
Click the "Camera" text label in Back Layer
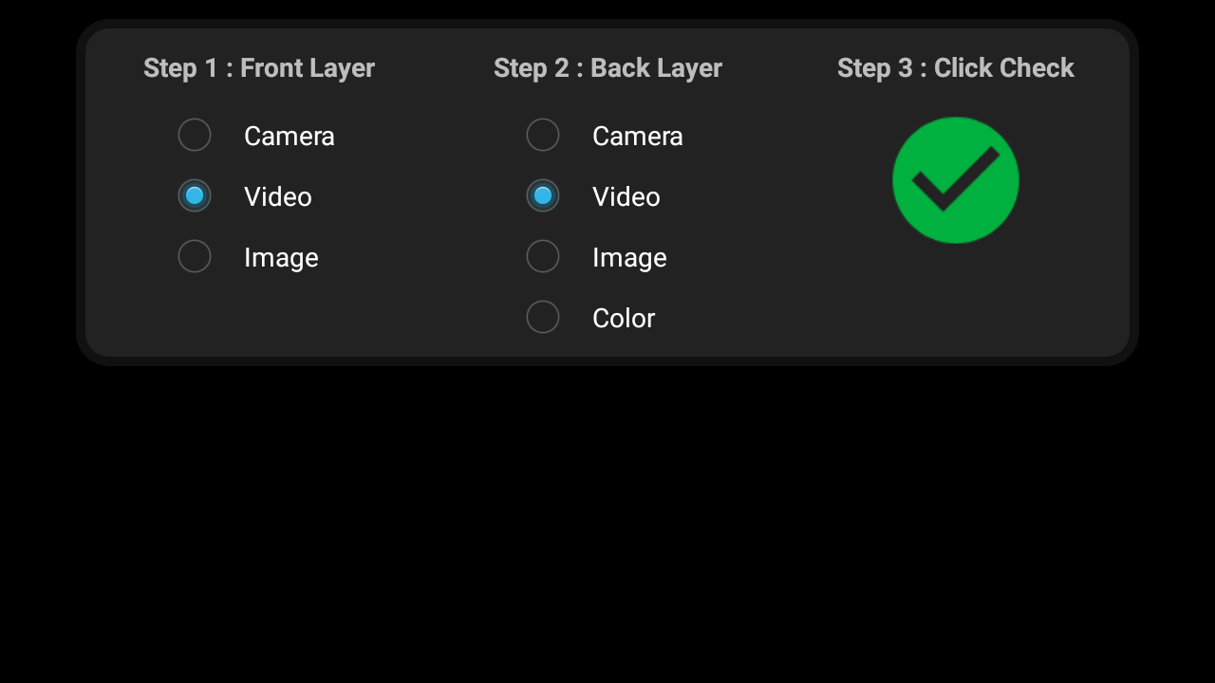(x=638, y=136)
